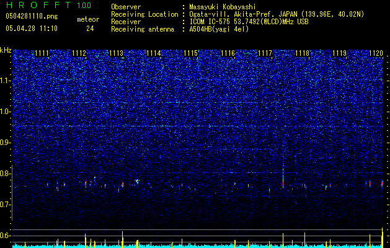Click the HROFFT 1.0.0 title text
Viewport: 390px width, 248px height.
(48, 5)
